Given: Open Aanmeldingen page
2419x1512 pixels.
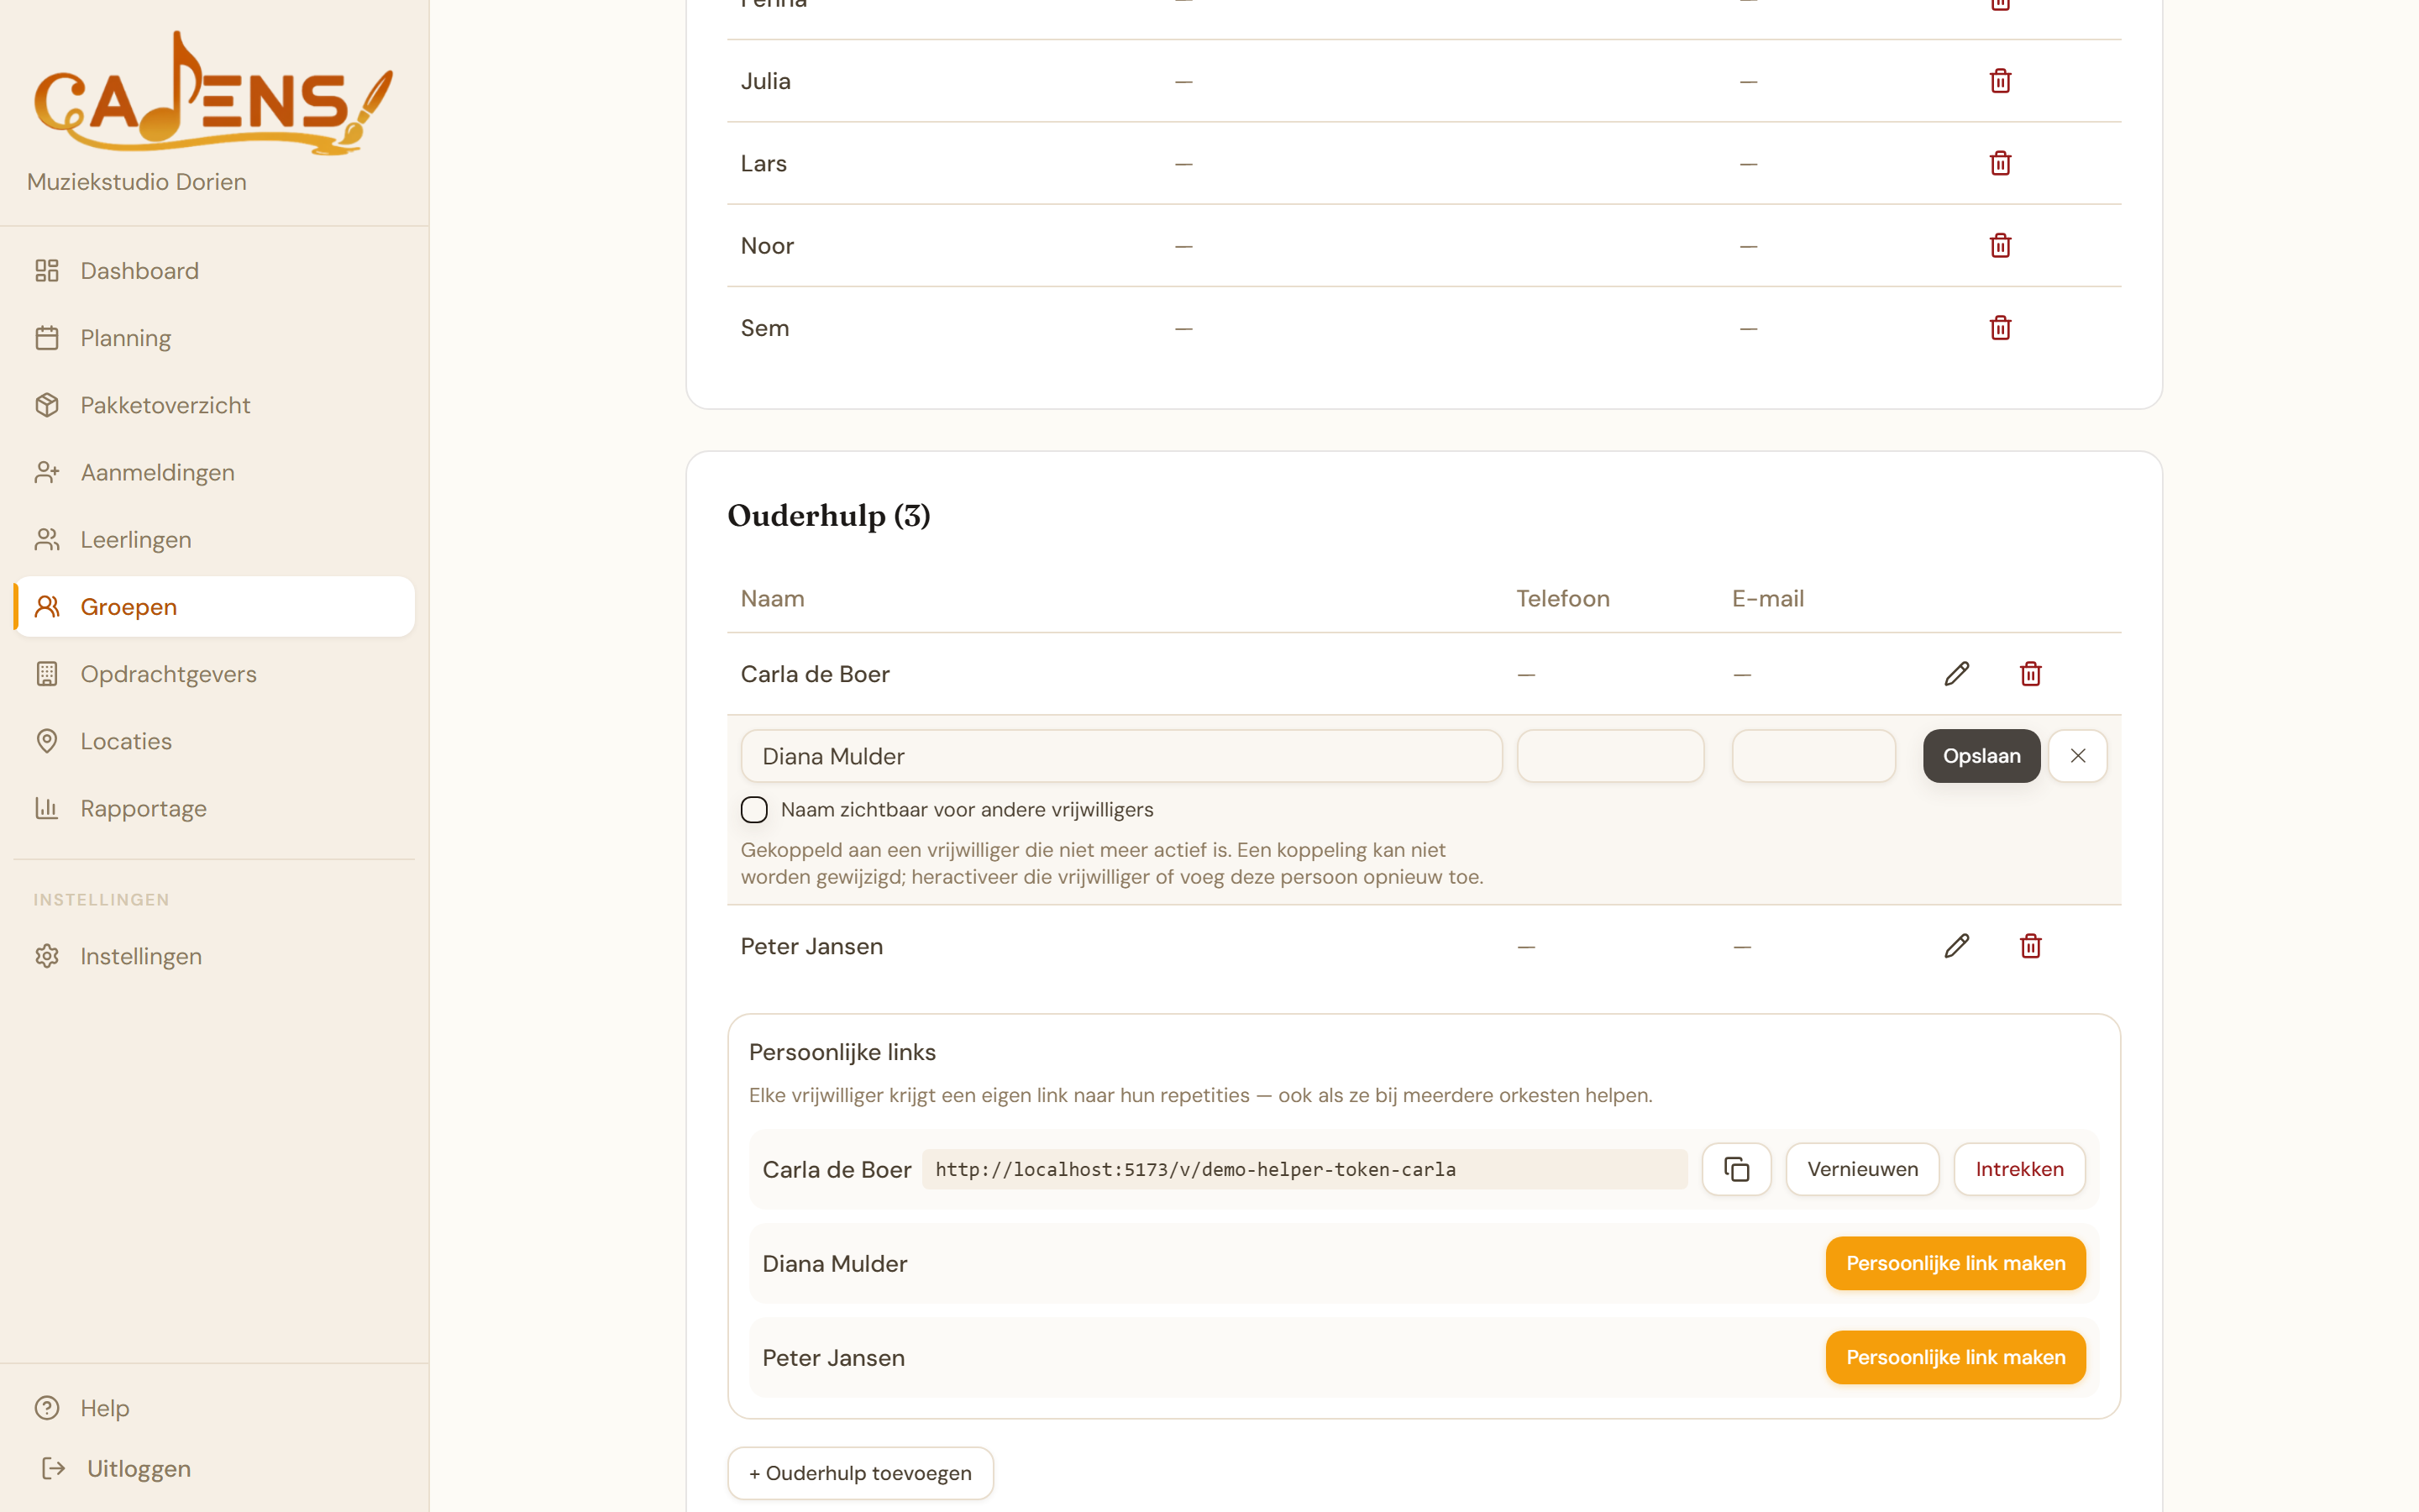Looking at the screenshot, I should [x=214, y=472].
